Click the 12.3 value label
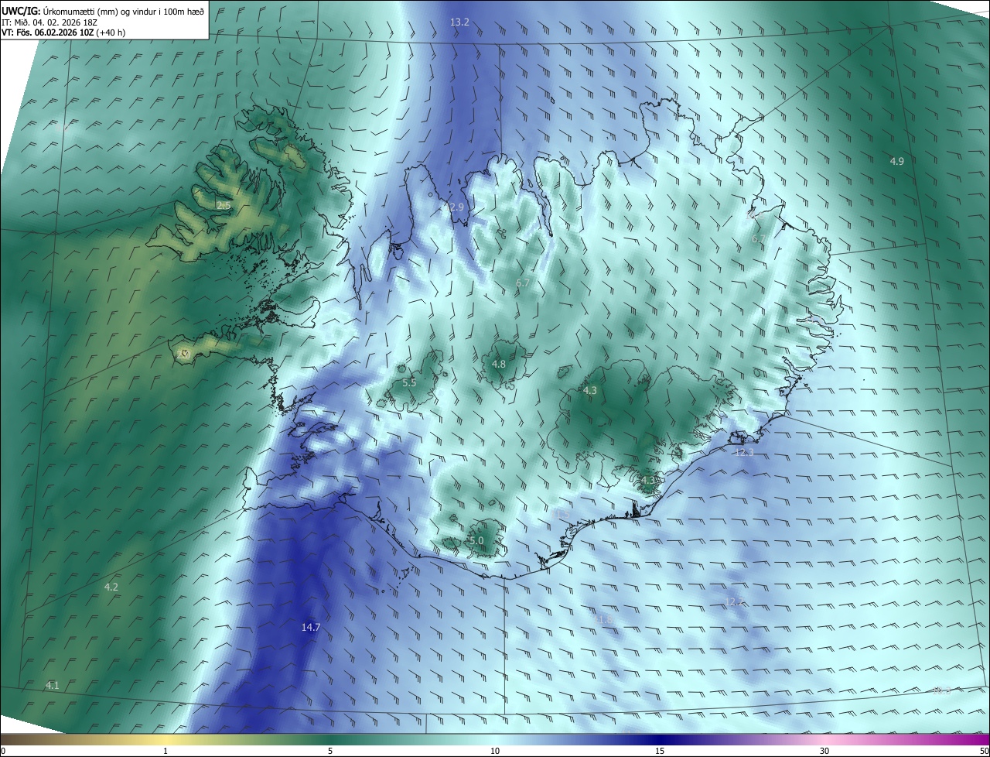990x757 pixels. [743, 453]
